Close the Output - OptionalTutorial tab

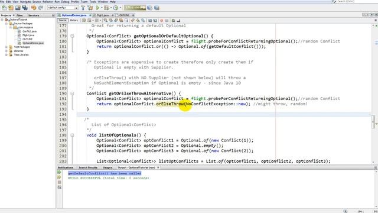point(158,167)
